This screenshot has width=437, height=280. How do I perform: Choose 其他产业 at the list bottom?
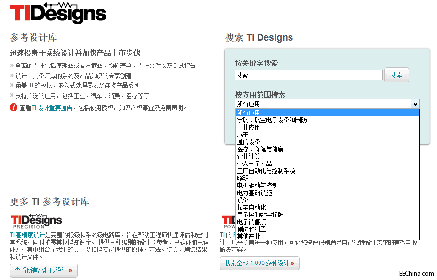click(x=327, y=236)
